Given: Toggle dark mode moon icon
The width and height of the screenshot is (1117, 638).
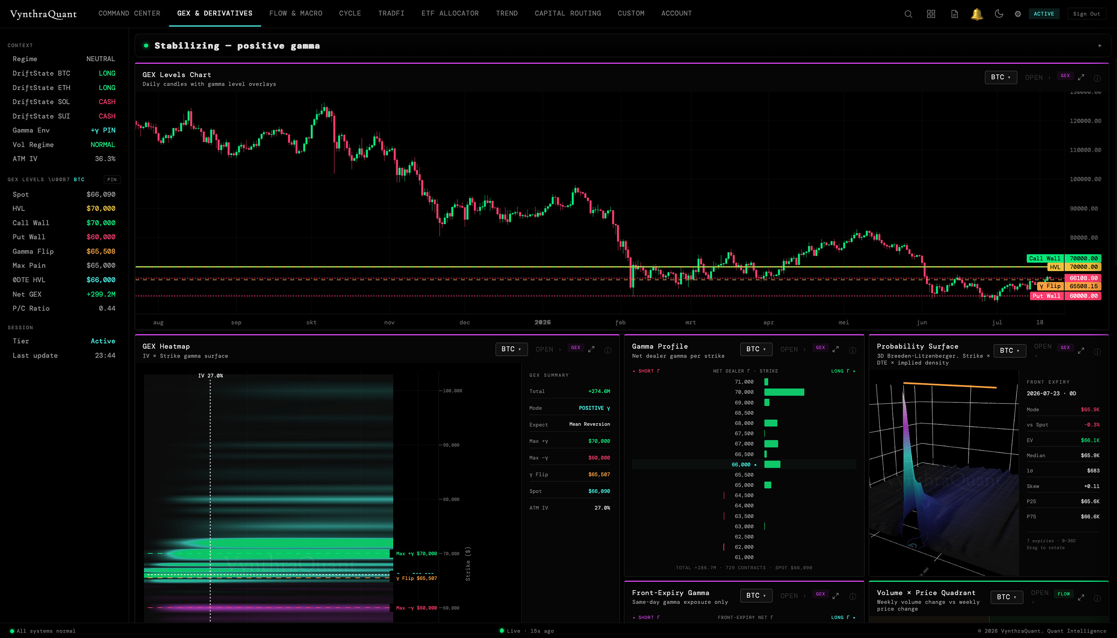Looking at the screenshot, I should coord(999,14).
